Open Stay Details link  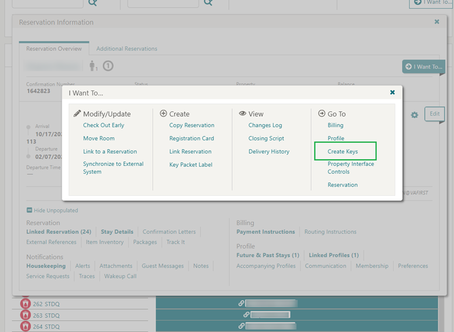coord(117,232)
